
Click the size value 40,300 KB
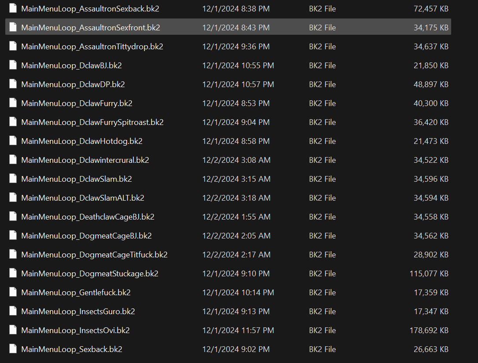point(431,103)
